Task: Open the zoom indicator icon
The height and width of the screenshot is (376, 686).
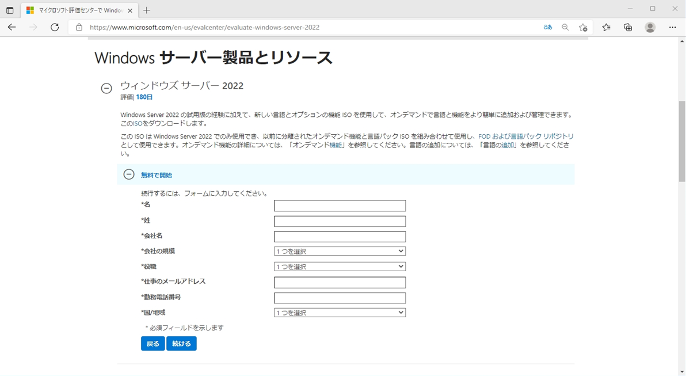Action: (565, 27)
